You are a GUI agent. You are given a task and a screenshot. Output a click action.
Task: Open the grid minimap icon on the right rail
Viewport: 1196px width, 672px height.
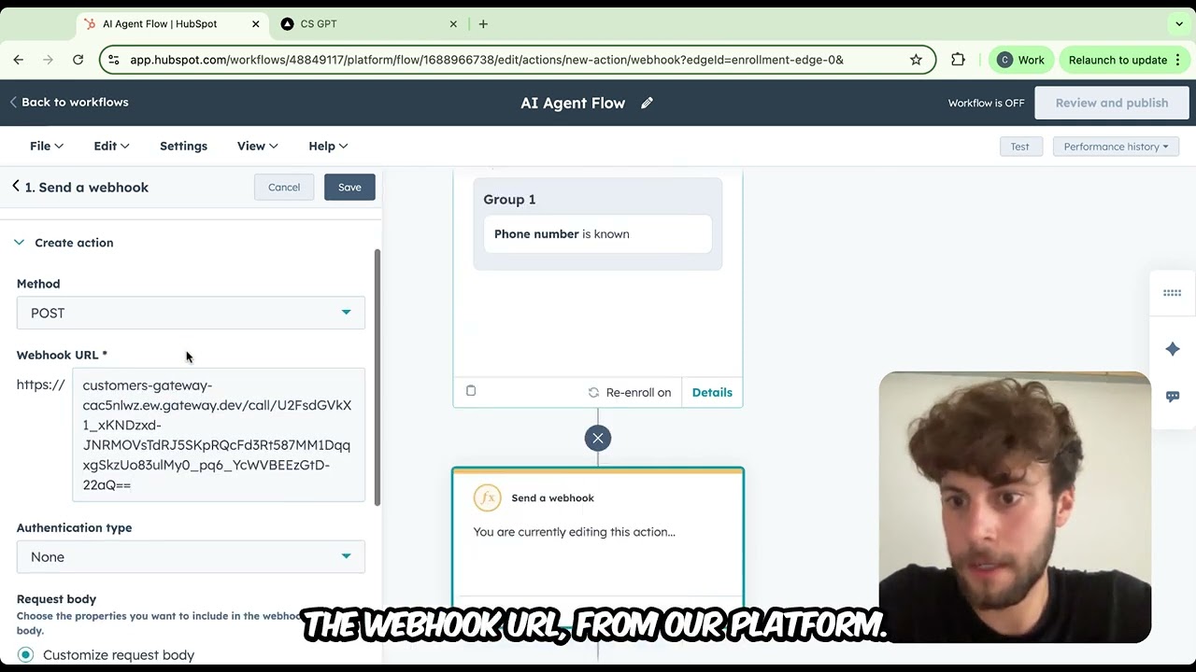1172,293
